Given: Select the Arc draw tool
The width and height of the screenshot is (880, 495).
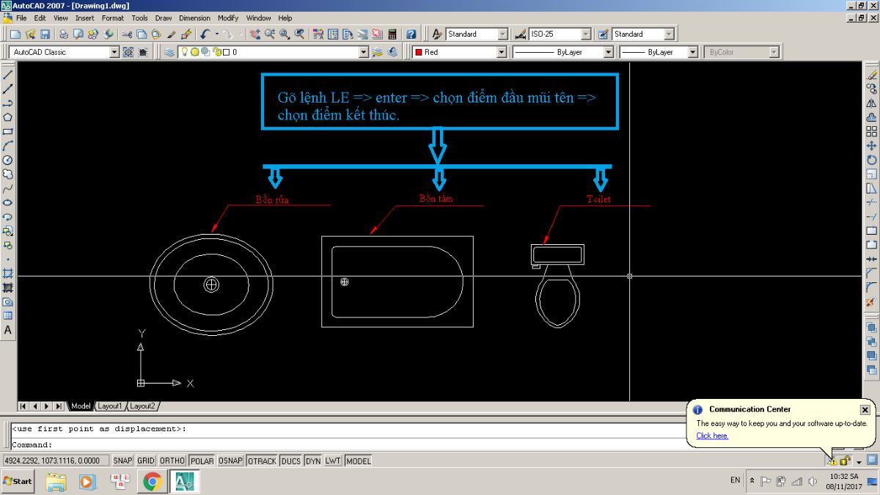Looking at the screenshot, I should pos(8,145).
